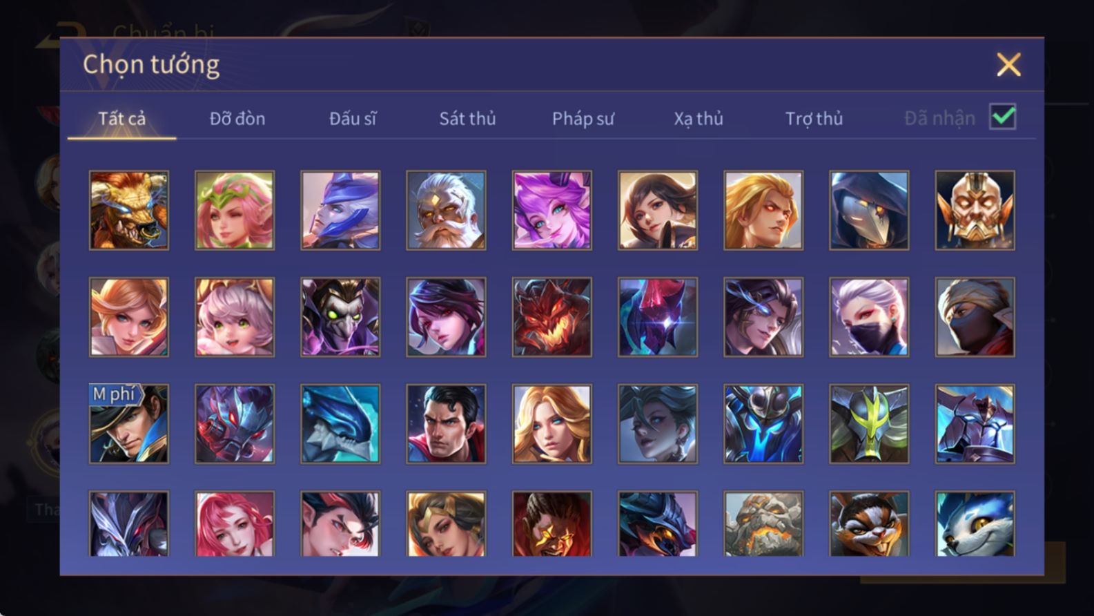
Task: Select the purple-haired girl hero portrait
Action: click(x=551, y=210)
